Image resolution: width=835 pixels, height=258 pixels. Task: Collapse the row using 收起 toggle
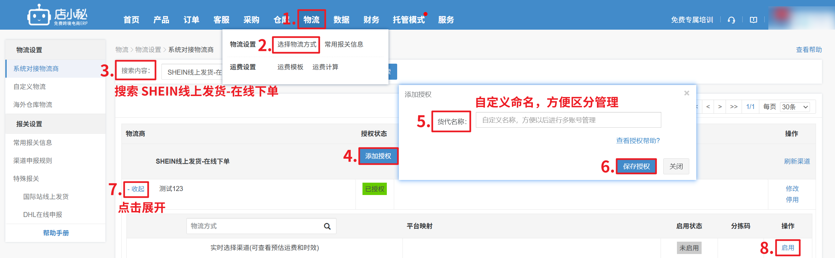point(136,189)
